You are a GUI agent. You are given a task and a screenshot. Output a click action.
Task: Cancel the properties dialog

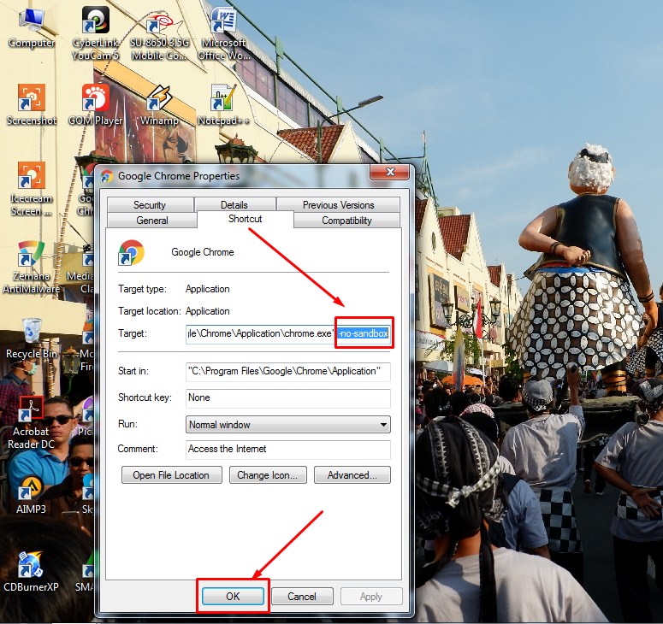pyautogui.click(x=302, y=597)
